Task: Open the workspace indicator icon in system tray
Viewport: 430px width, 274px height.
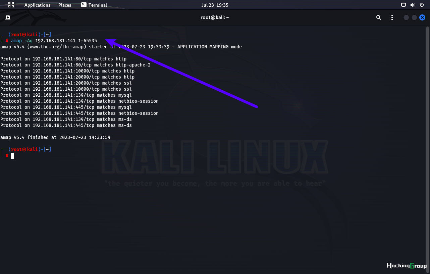Action: point(404,5)
